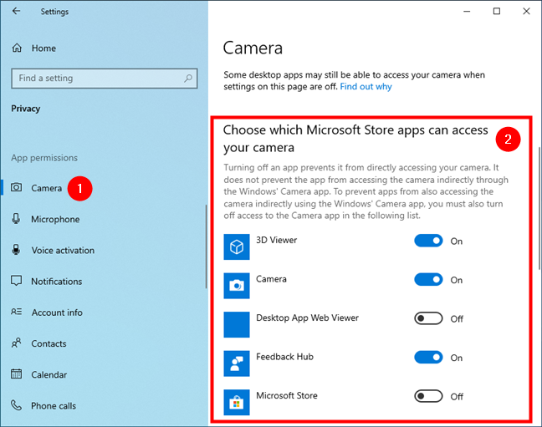Enable Microsoft Store camera access toggle
The width and height of the screenshot is (542, 427).
pyautogui.click(x=428, y=396)
